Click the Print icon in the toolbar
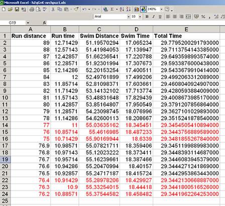The image size is (225, 206). tap(32, 9)
